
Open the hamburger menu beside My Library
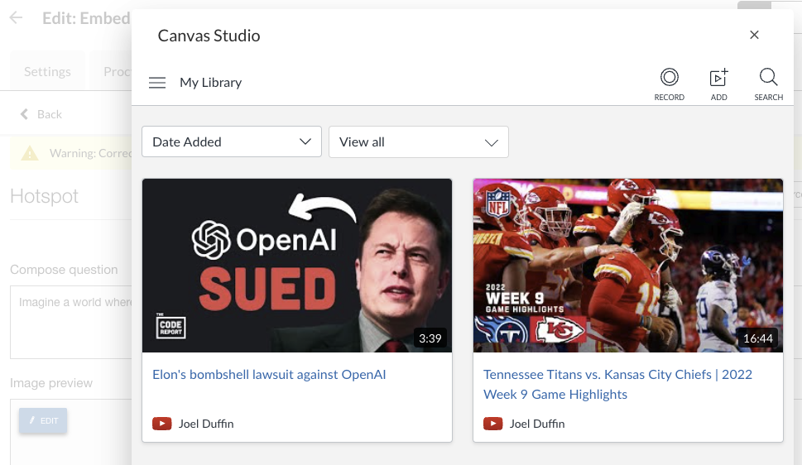tap(157, 83)
